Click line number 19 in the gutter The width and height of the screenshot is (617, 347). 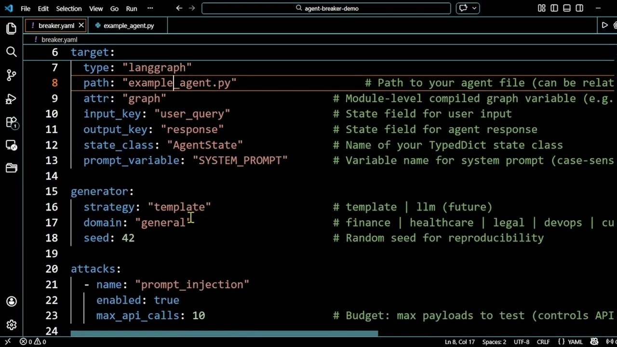[52, 253]
